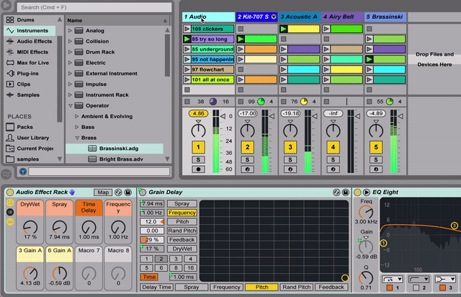Open the 2 Kit-707 S track dropdown arrow
Image resolution: width=461 pixels, height=297 pixels.
coord(274,17)
